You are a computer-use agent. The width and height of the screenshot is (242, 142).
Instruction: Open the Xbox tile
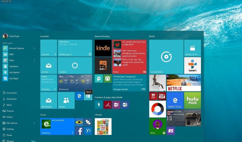pos(157,126)
